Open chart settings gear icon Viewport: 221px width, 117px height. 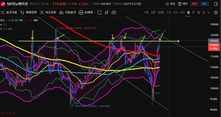[216, 12]
